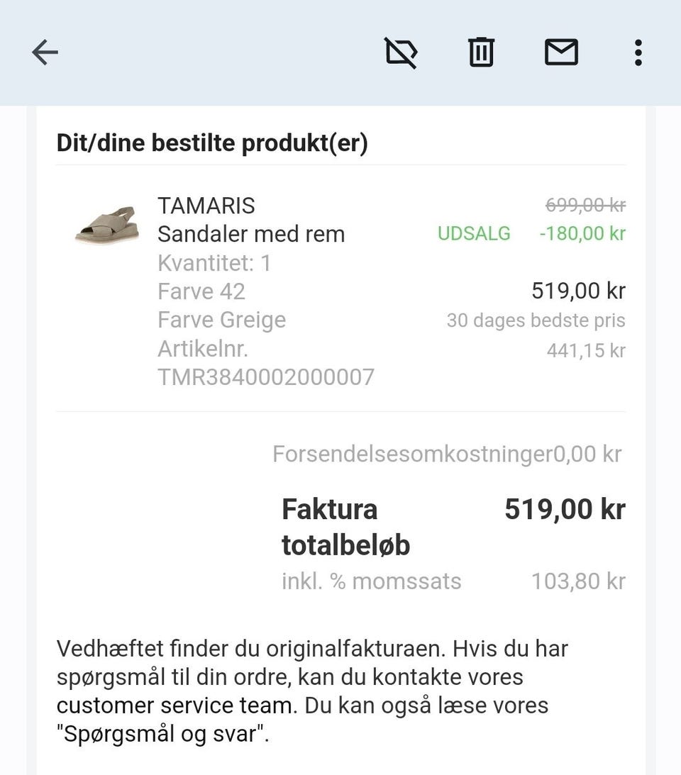The image size is (681, 775).
Task: Tap the 103,80 kr VAT amount
Action: point(578,581)
